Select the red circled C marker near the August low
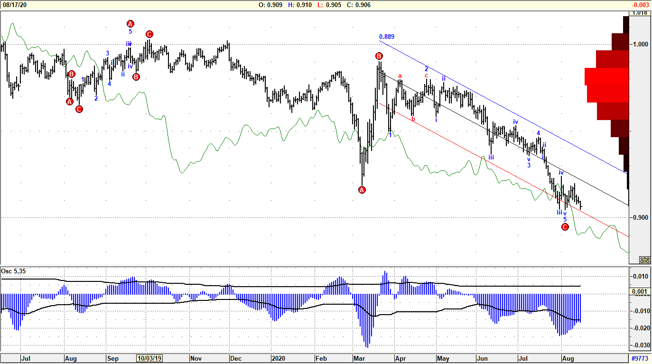Screen dimensions: 652x364 click(564, 227)
